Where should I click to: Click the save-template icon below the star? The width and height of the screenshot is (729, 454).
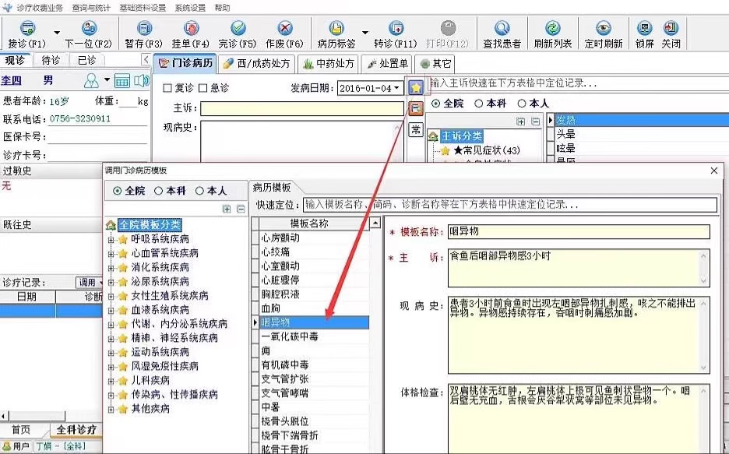416,108
